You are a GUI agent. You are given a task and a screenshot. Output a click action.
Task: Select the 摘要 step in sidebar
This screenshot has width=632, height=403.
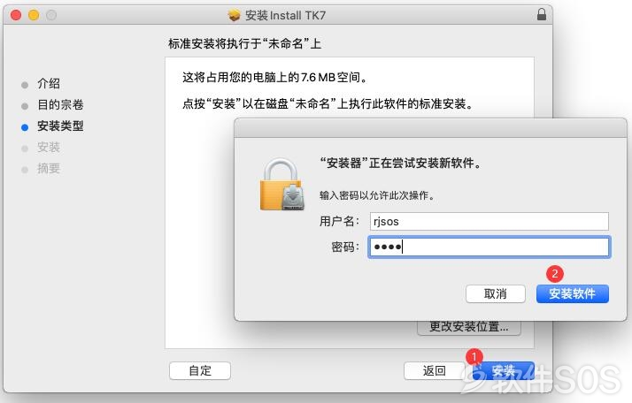49,168
